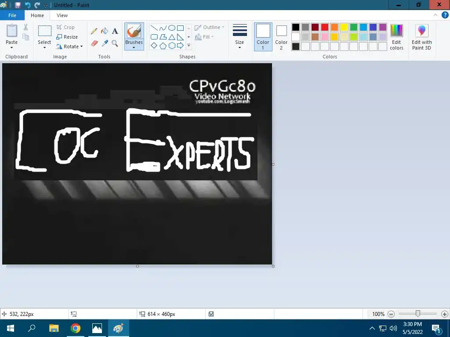This screenshot has height=337, width=450.
Task: Pick the green color swatch
Action: click(354, 27)
